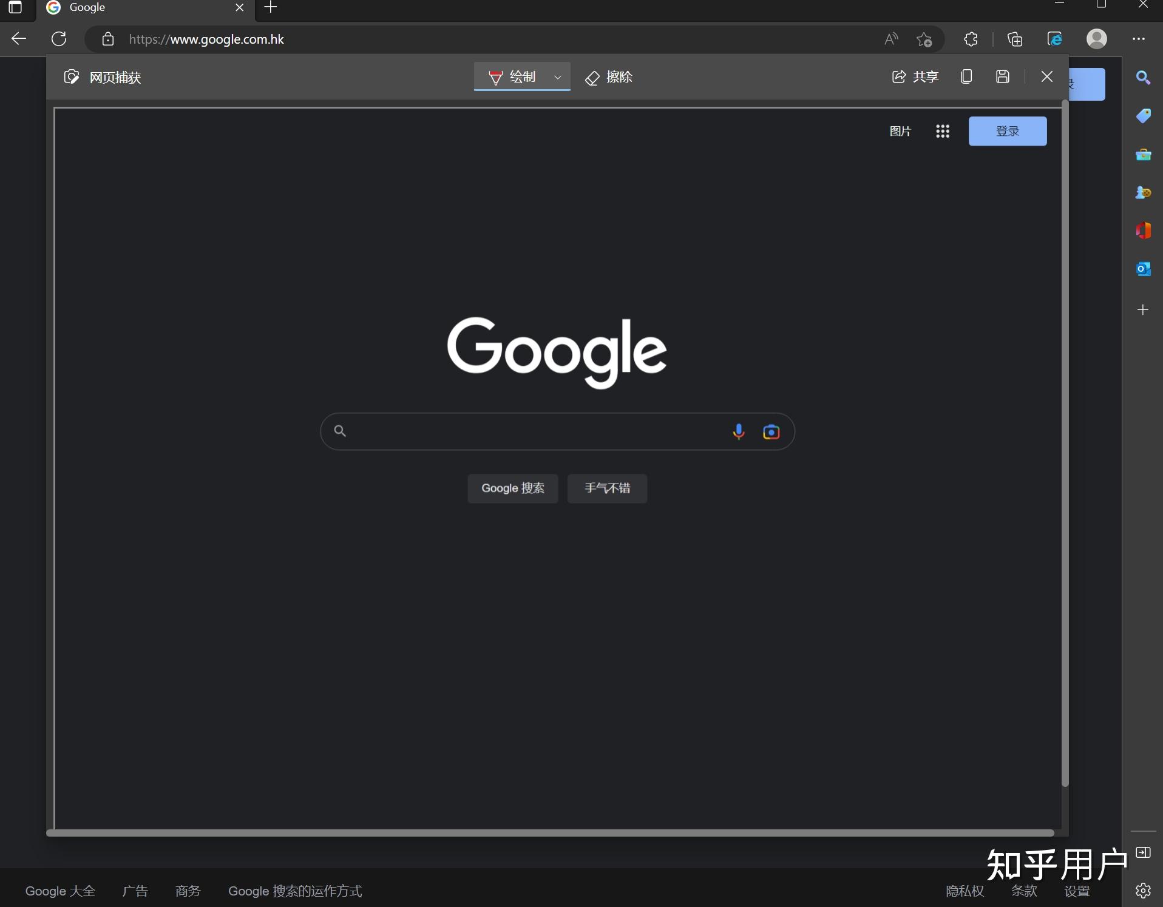Open Google 搜索的运作方式 link
1163x907 pixels.
(295, 891)
